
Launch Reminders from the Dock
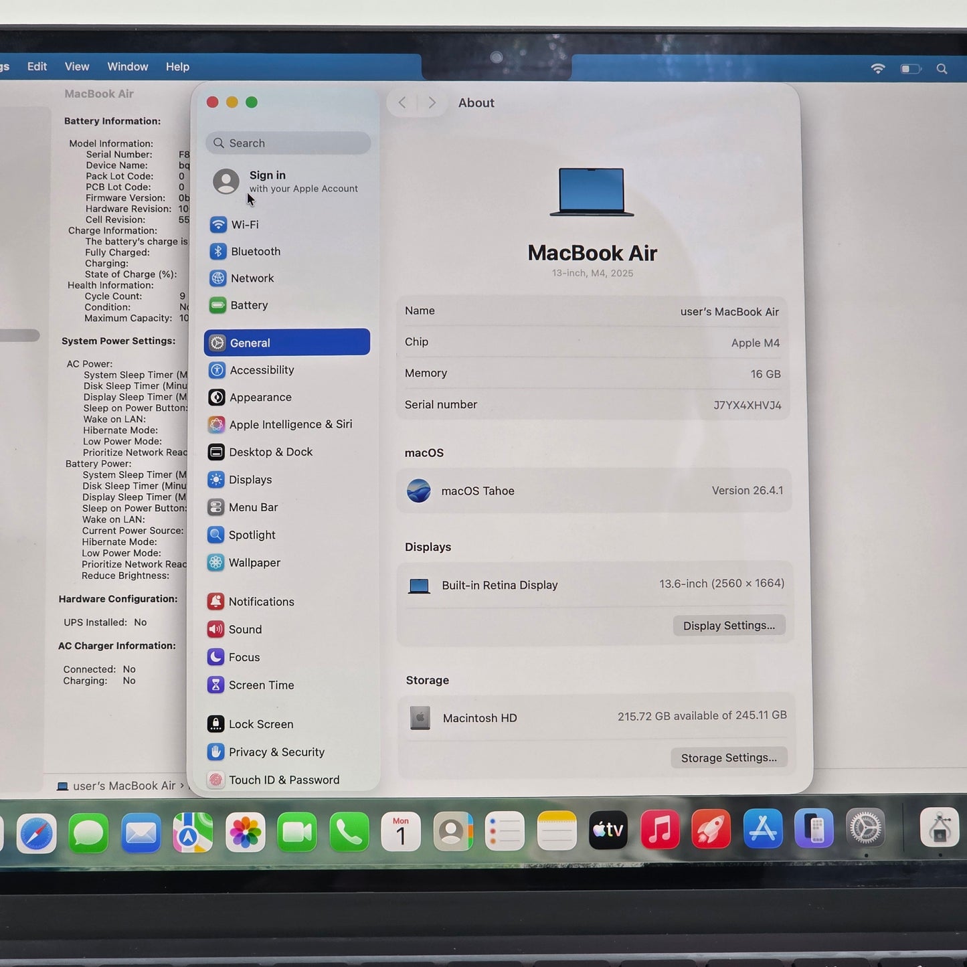[505, 831]
